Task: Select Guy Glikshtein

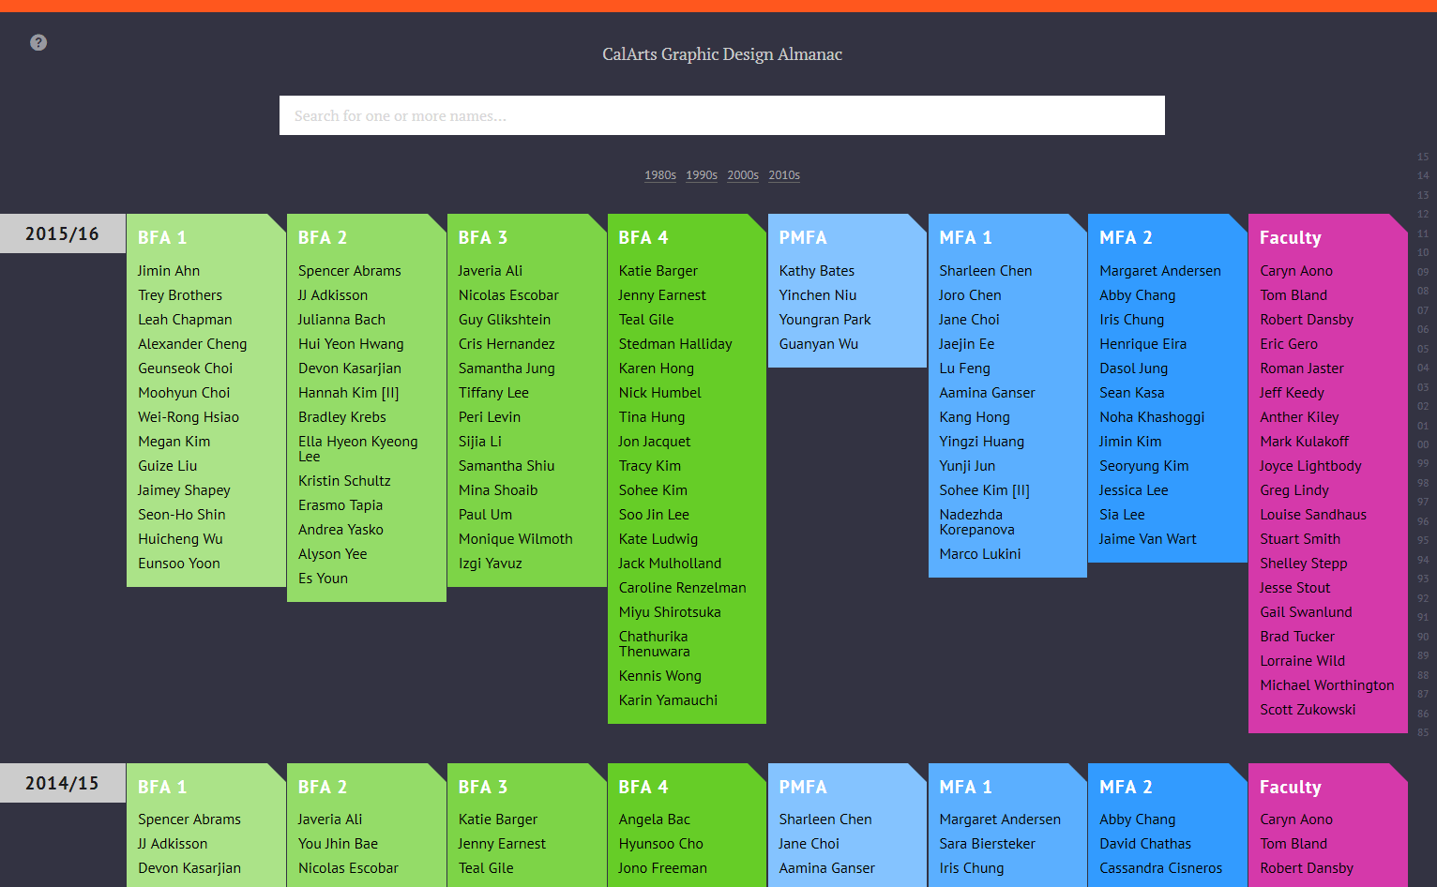Action: (x=505, y=320)
